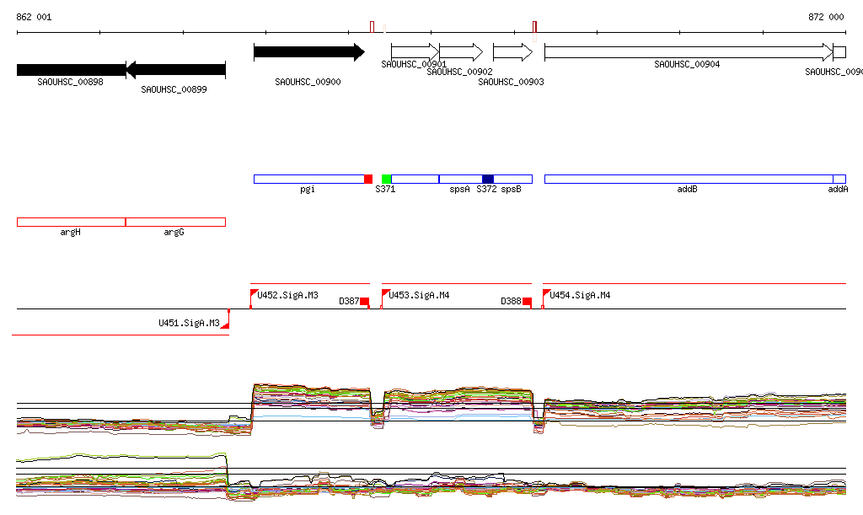Screen dimensions: 863x515
Task: Click the U452.SigA.M3 label
Action: coord(288,296)
